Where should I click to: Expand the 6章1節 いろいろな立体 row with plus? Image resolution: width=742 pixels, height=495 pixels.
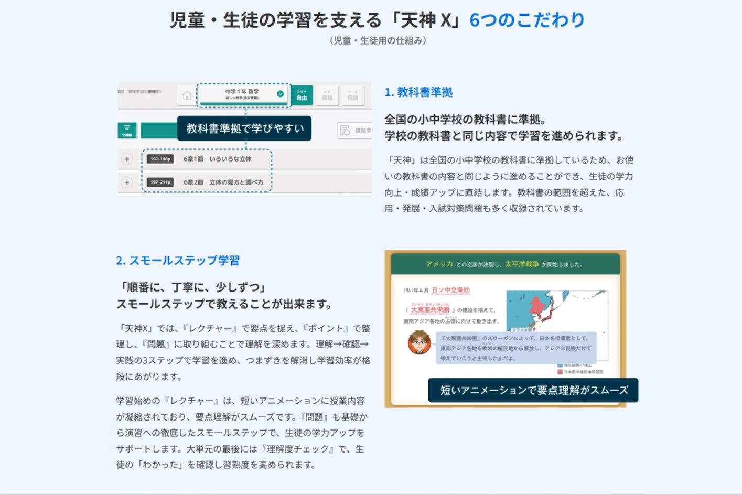(127, 159)
